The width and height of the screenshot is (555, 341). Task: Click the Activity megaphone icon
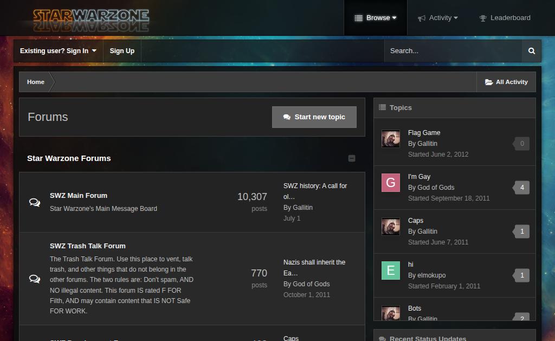(x=421, y=18)
